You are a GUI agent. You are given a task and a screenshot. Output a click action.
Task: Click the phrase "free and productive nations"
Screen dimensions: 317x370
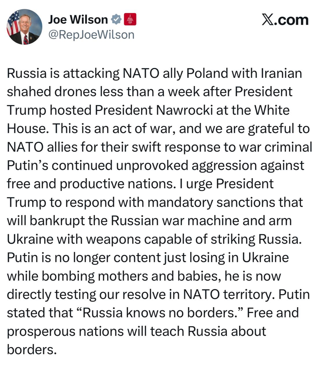point(91,184)
